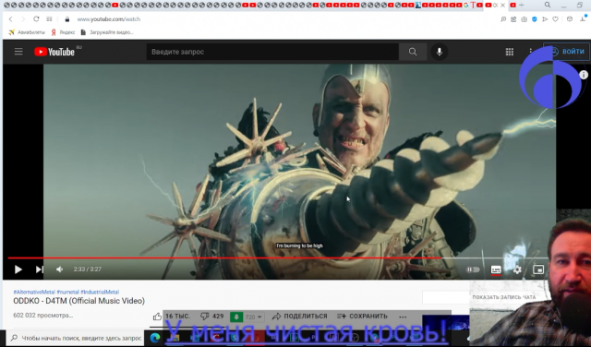Skip to the next video
Screen dimensions: 591x347
point(39,269)
